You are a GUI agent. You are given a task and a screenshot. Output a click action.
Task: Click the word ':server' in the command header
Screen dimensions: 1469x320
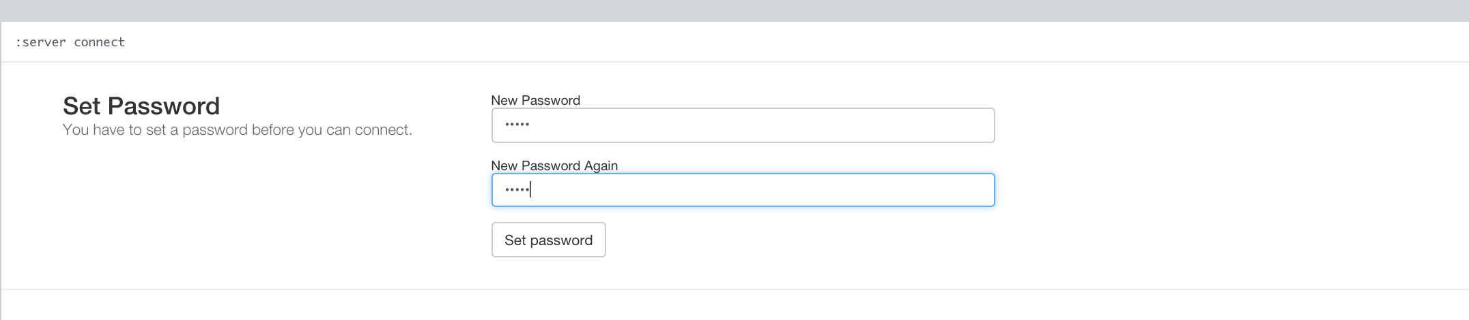coord(40,42)
